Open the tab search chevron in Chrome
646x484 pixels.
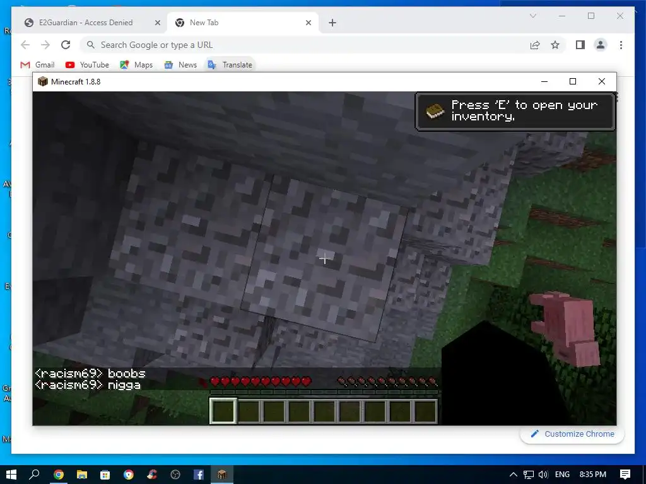click(x=532, y=16)
